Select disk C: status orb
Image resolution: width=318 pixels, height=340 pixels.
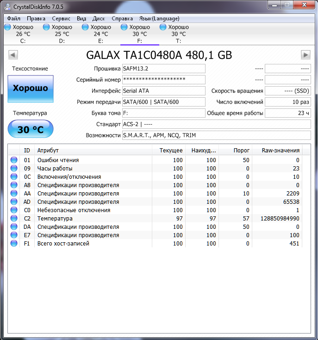[7, 27]
